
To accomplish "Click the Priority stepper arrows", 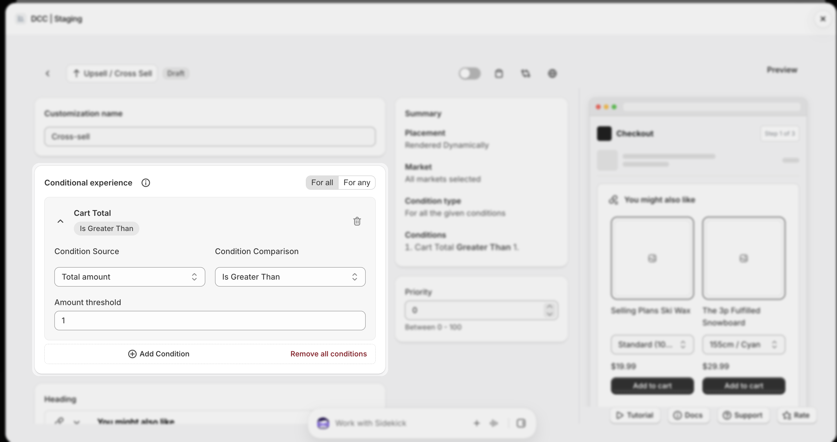I will 549,310.
